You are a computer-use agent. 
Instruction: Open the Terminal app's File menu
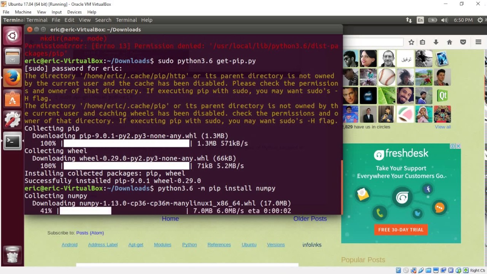click(56, 20)
